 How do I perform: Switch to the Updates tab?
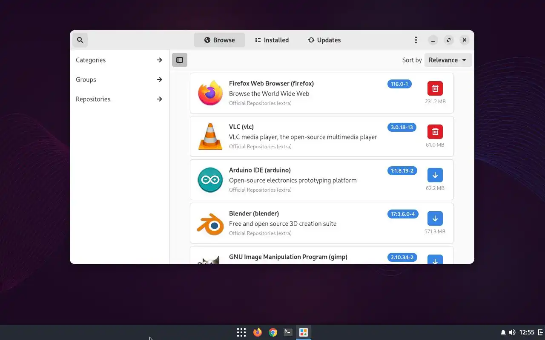coord(324,40)
